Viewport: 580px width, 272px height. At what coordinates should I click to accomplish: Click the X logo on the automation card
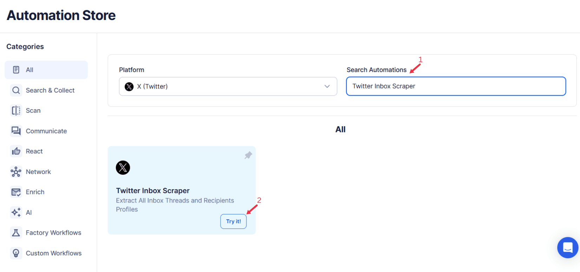[x=123, y=168]
